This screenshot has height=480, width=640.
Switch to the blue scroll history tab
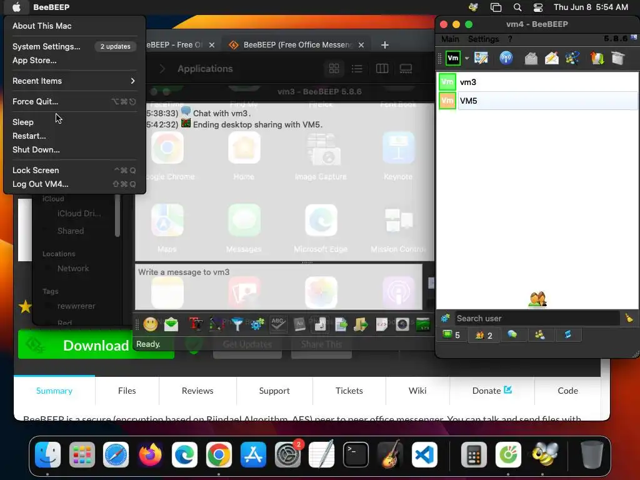[x=567, y=335]
